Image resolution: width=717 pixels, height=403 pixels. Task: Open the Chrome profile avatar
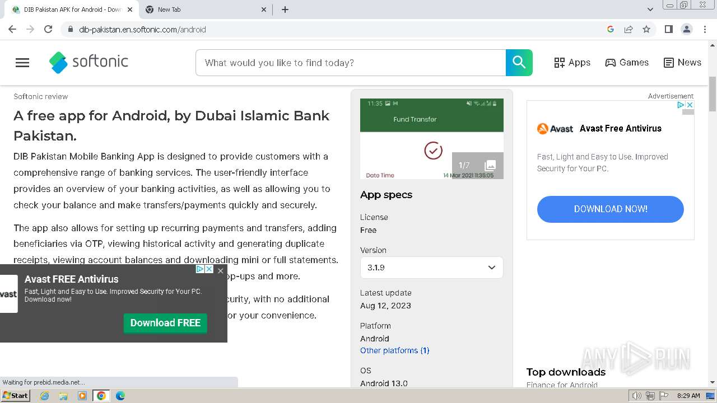[686, 29]
